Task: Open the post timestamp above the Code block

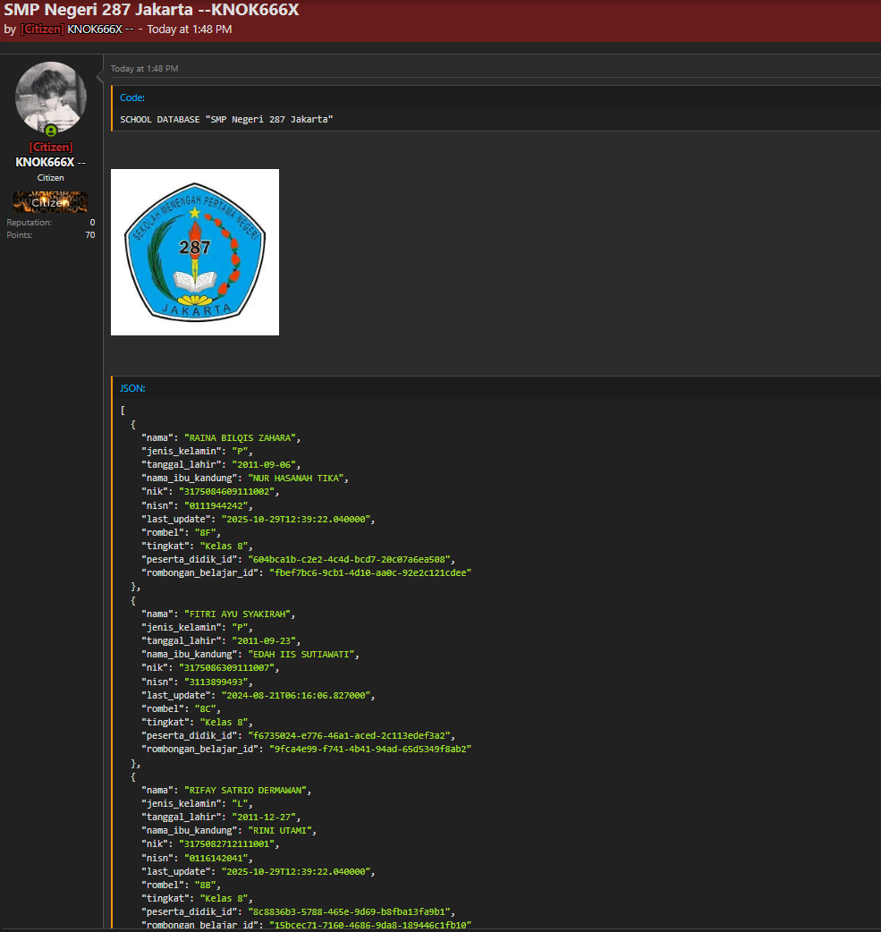Action: coord(145,68)
